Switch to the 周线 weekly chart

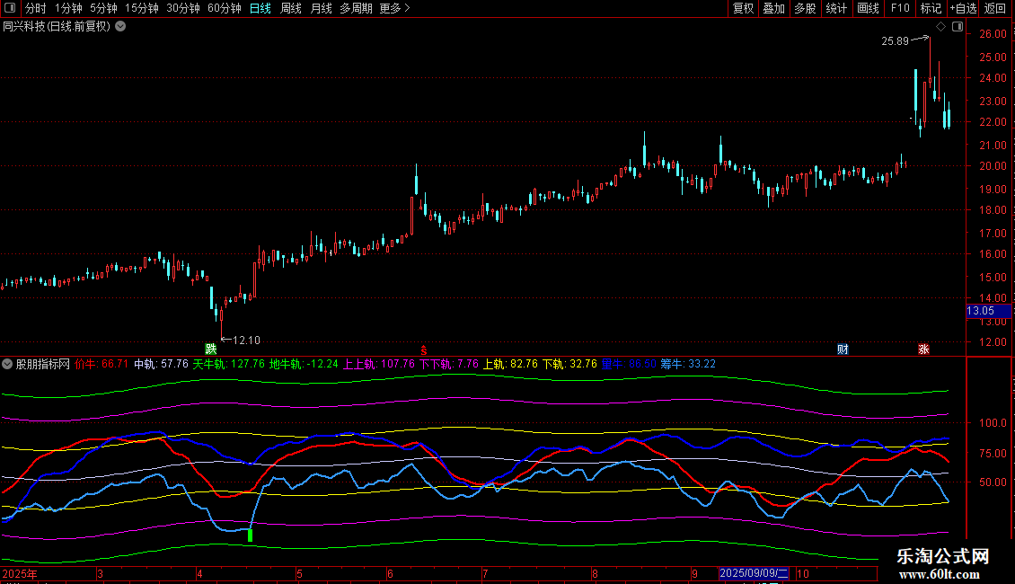pos(291,8)
